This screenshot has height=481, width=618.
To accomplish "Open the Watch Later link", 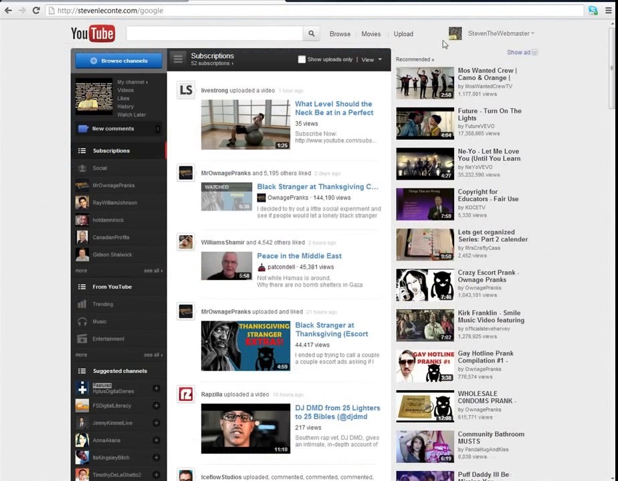I will (x=131, y=114).
